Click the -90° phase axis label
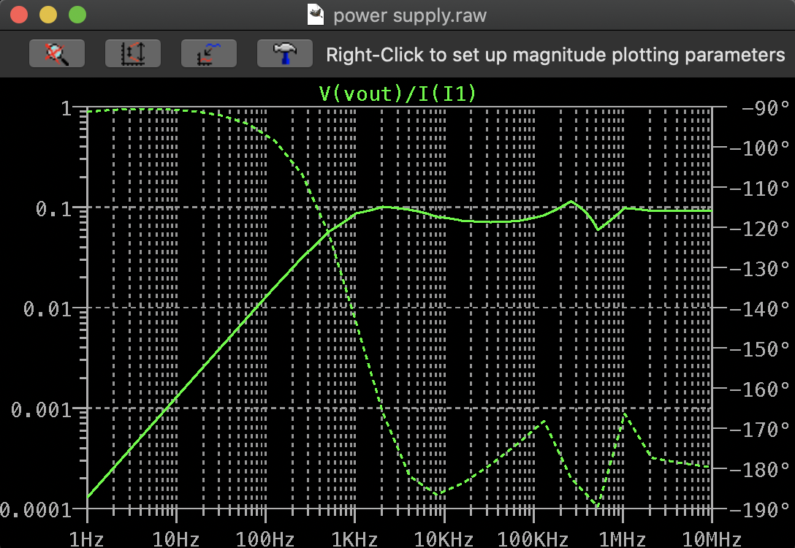The width and height of the screenshot is (795, 548). (x=766, y=108)
